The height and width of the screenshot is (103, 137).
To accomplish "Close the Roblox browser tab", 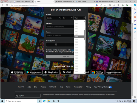I will coord(53,2).
